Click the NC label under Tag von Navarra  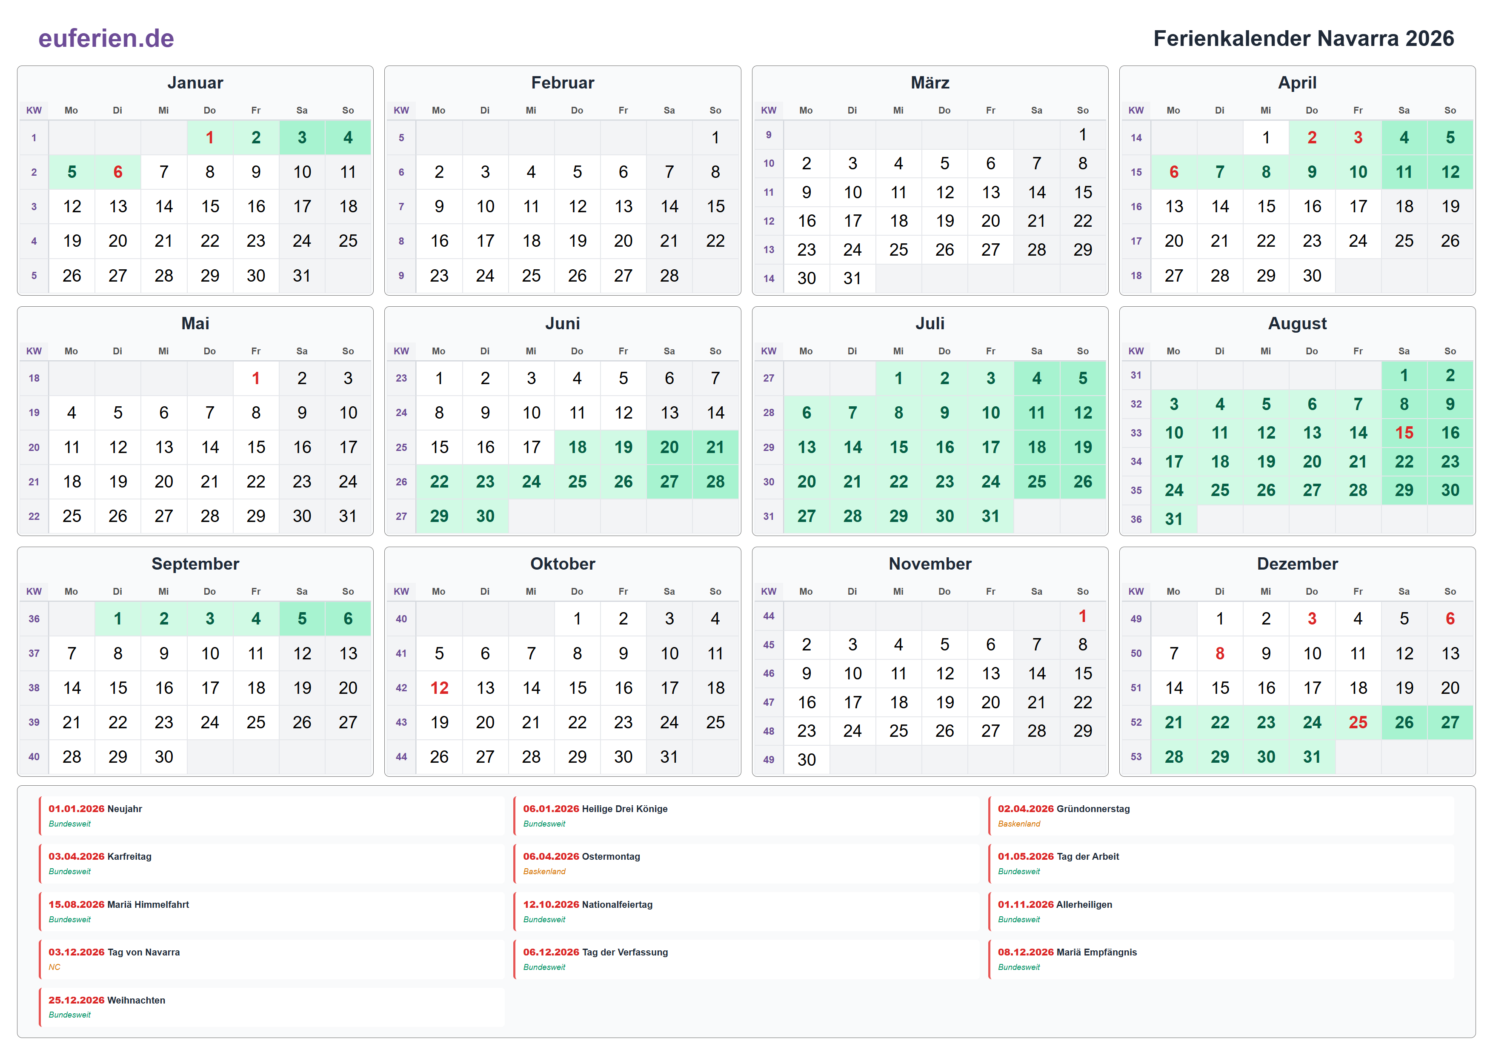(x=54, y=967)
